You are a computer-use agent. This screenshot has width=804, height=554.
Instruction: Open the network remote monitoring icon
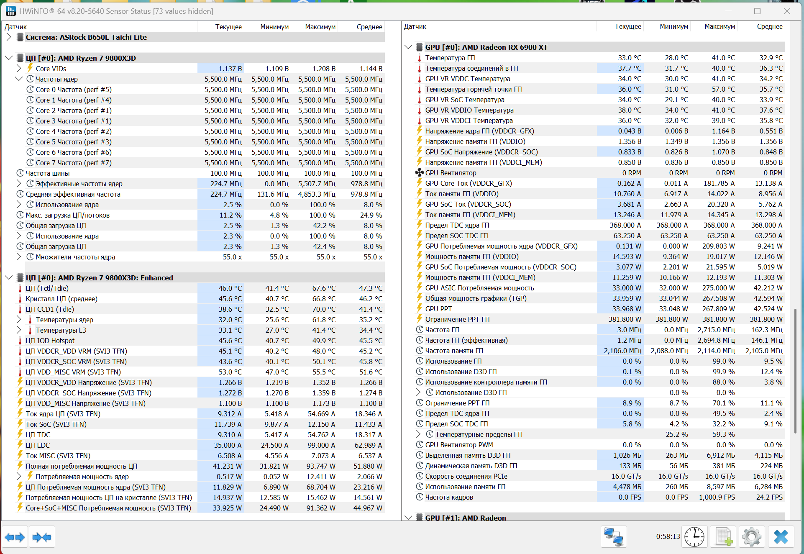pos(613,537)
